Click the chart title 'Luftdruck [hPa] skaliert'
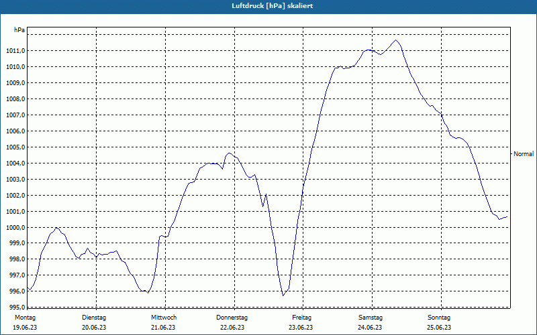Image resolution: width=537 pixels, height=335 pixels. pyautogui.click(x=273, y=6)
